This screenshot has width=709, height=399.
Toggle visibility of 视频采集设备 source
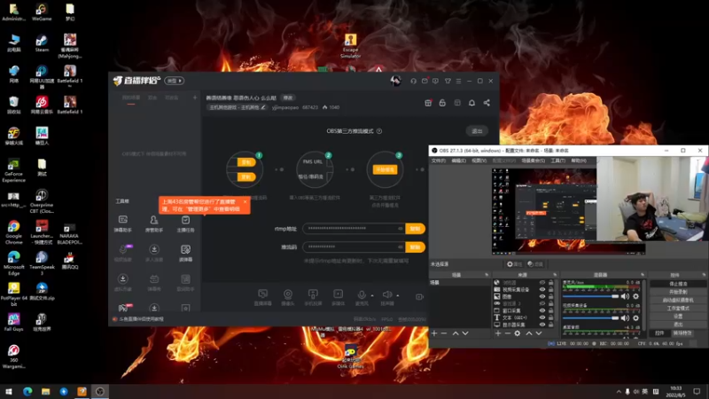tap(542, 290)
